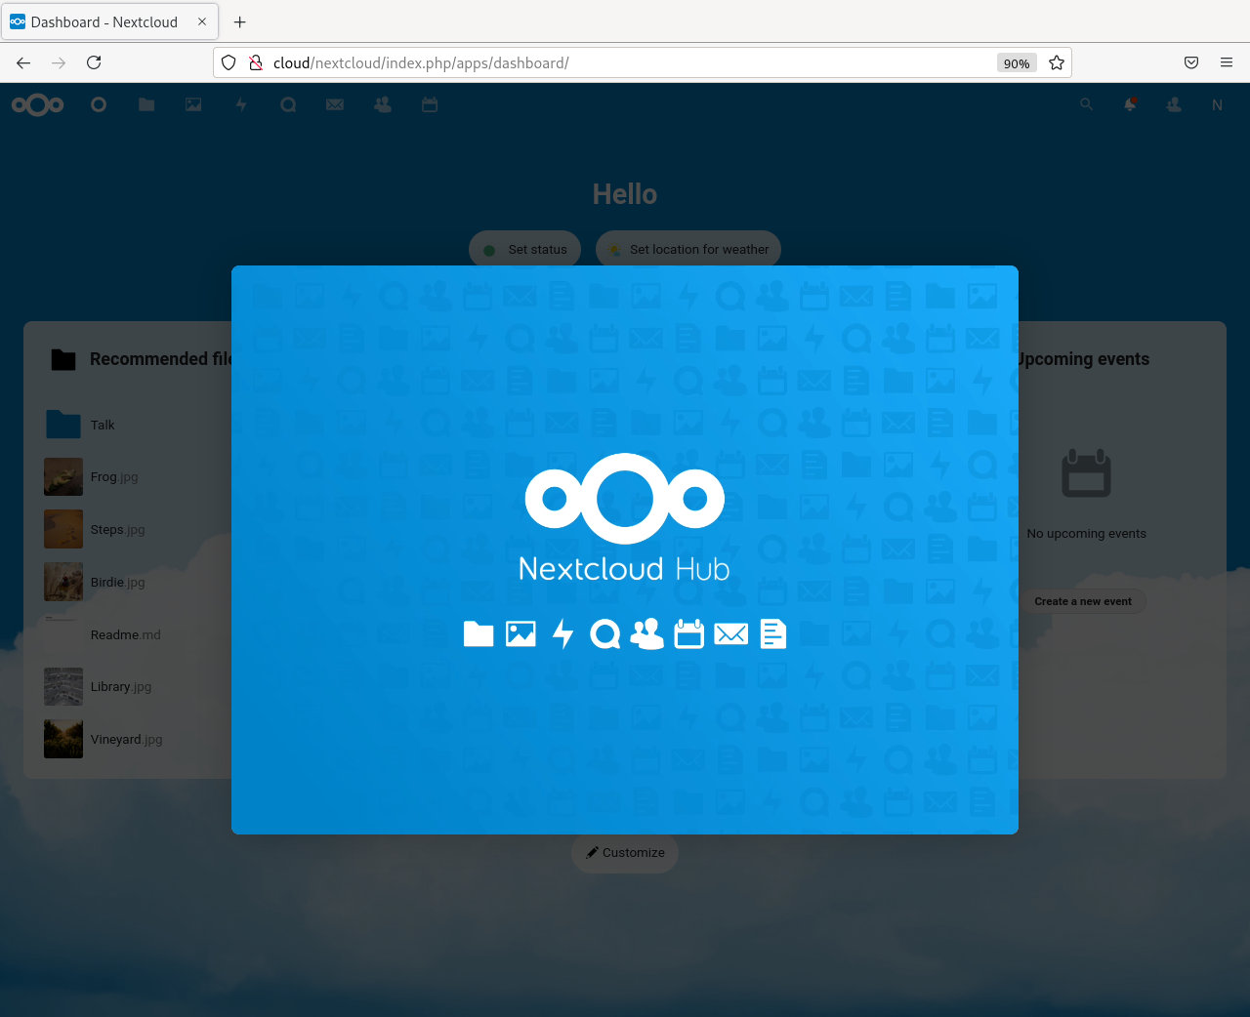Open the Dashboard circle icon
1250x1017 pixels.
pyautogui.click(x=98, y=104)
